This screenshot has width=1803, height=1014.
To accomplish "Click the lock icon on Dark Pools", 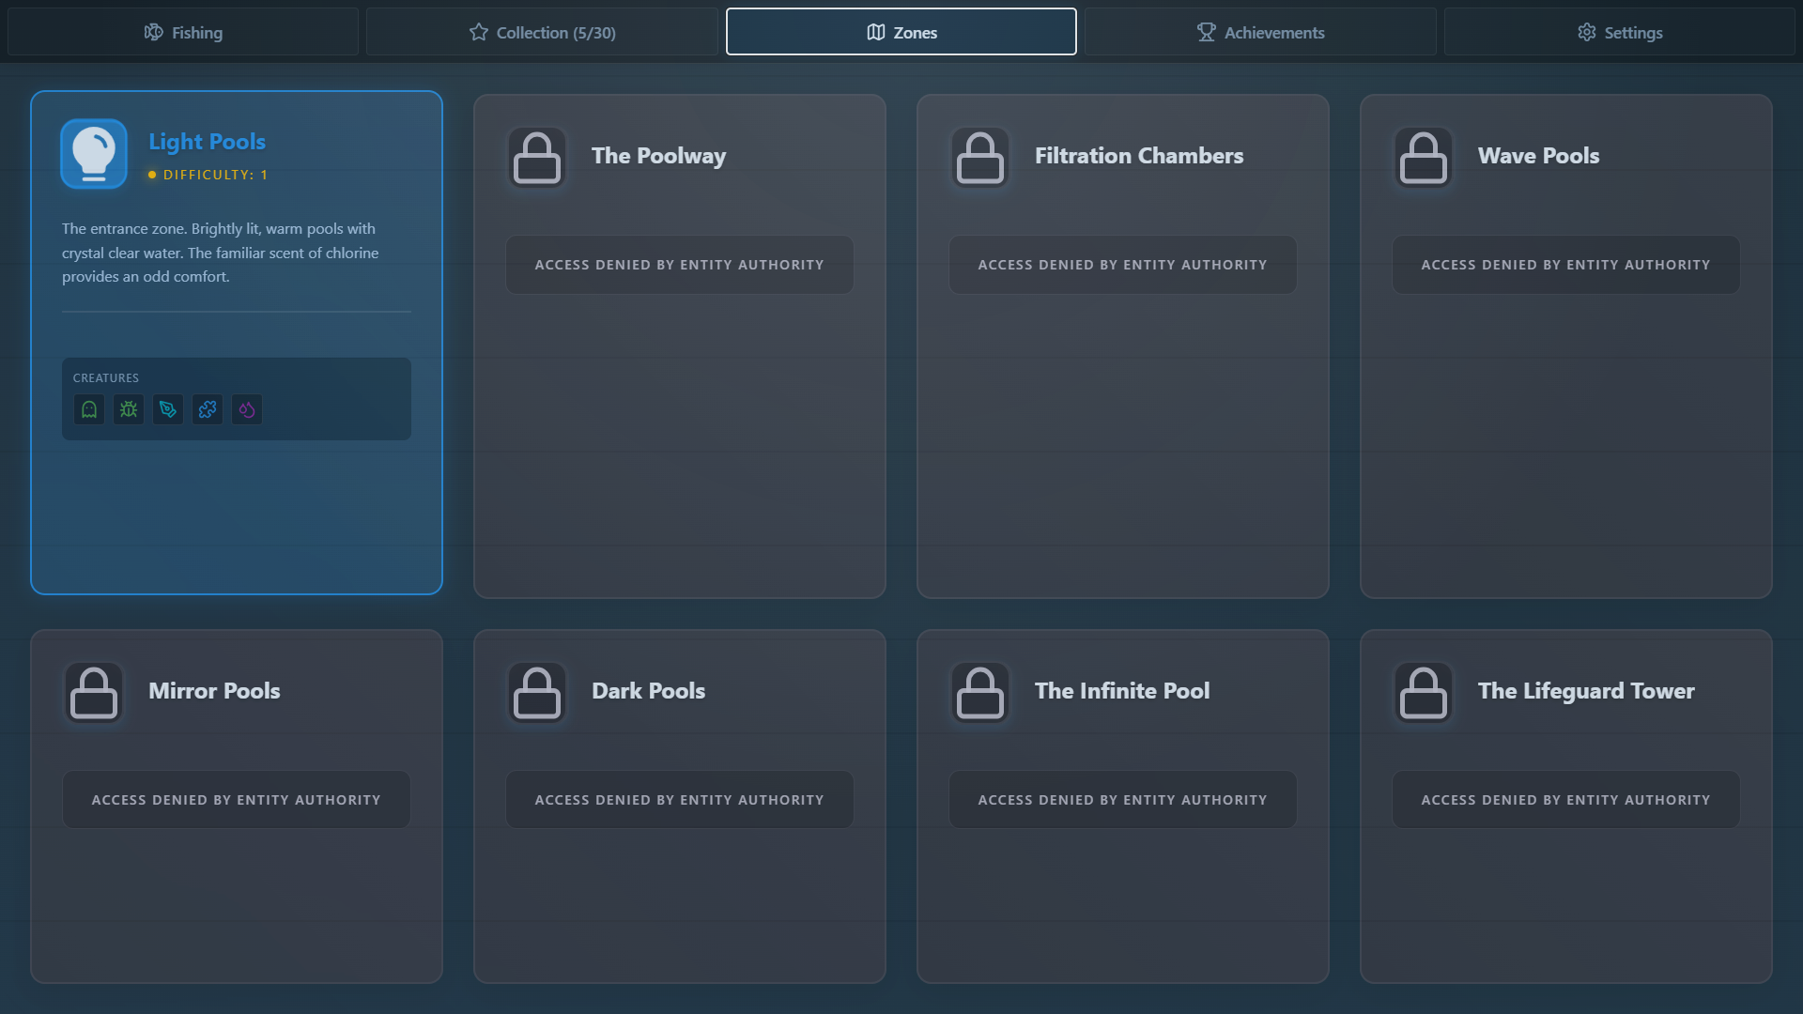I will (537, 693).
